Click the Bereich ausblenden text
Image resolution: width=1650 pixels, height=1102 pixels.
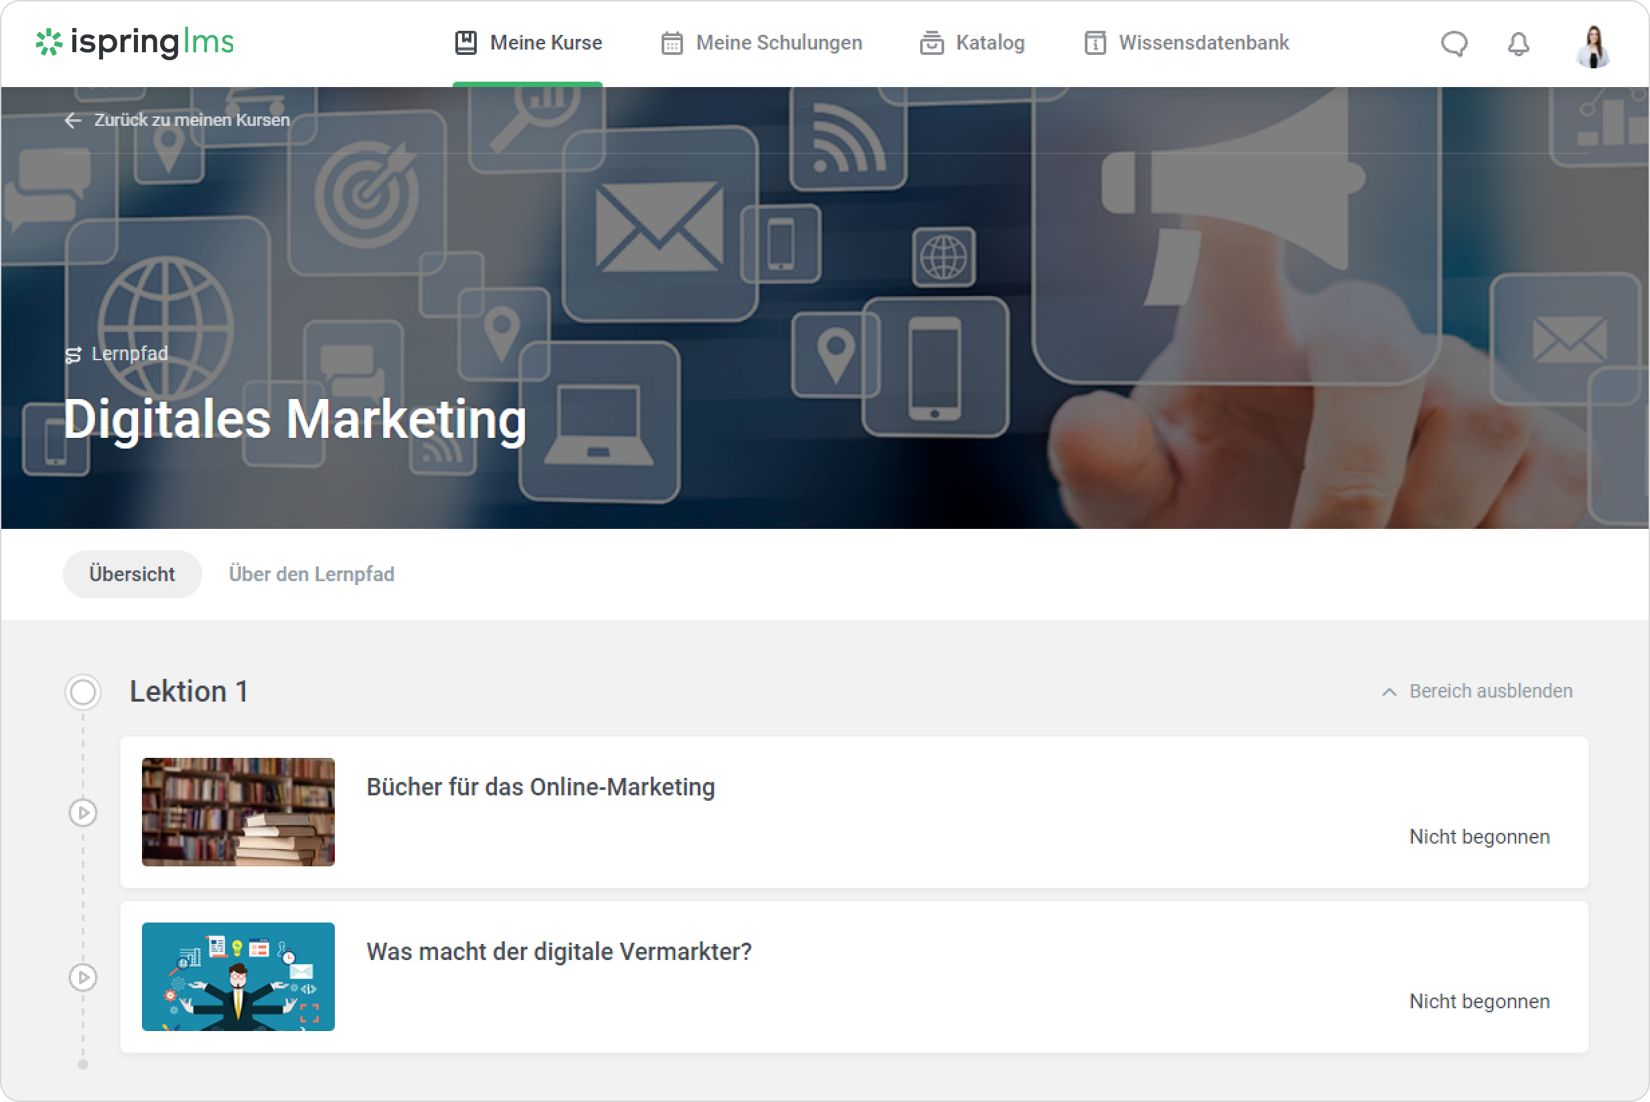click(1491, 692)
